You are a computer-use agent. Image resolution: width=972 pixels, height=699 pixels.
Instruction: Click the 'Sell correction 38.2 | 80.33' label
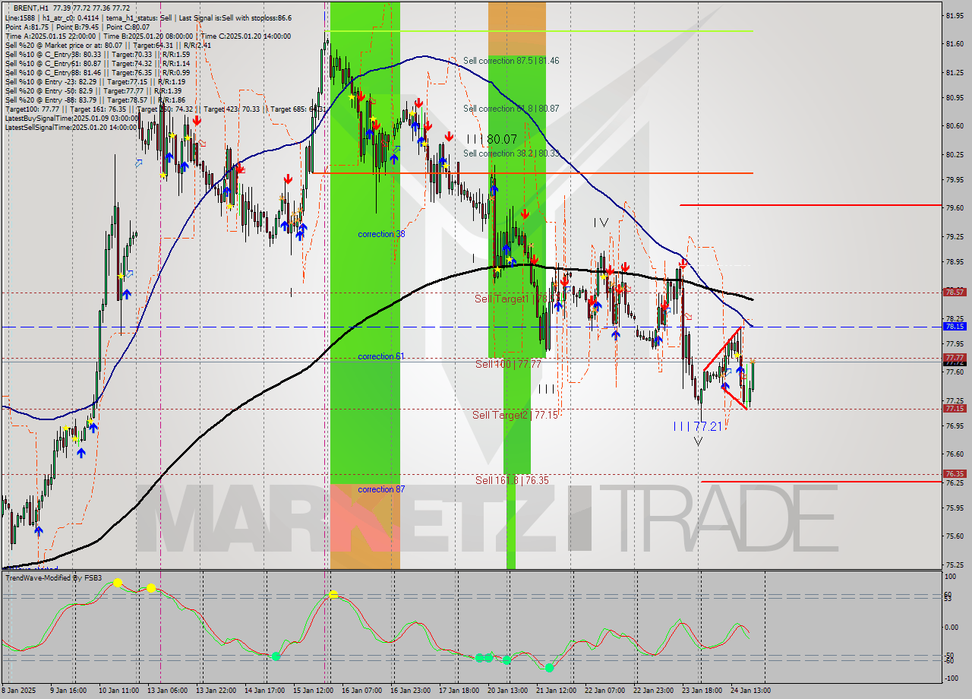[511, 153]
